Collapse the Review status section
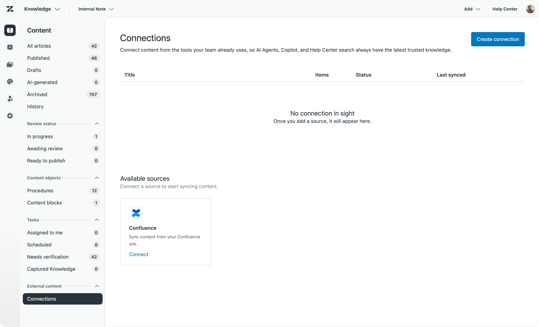This screenshot has width=539, height=327. click(97, 124)
